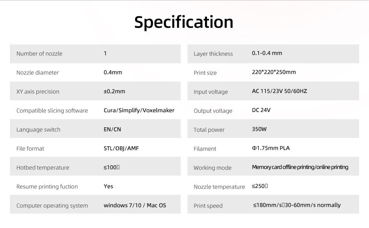
Task: Select the 0.4mm nozzle diameter value
Action: tap(113, 72)
